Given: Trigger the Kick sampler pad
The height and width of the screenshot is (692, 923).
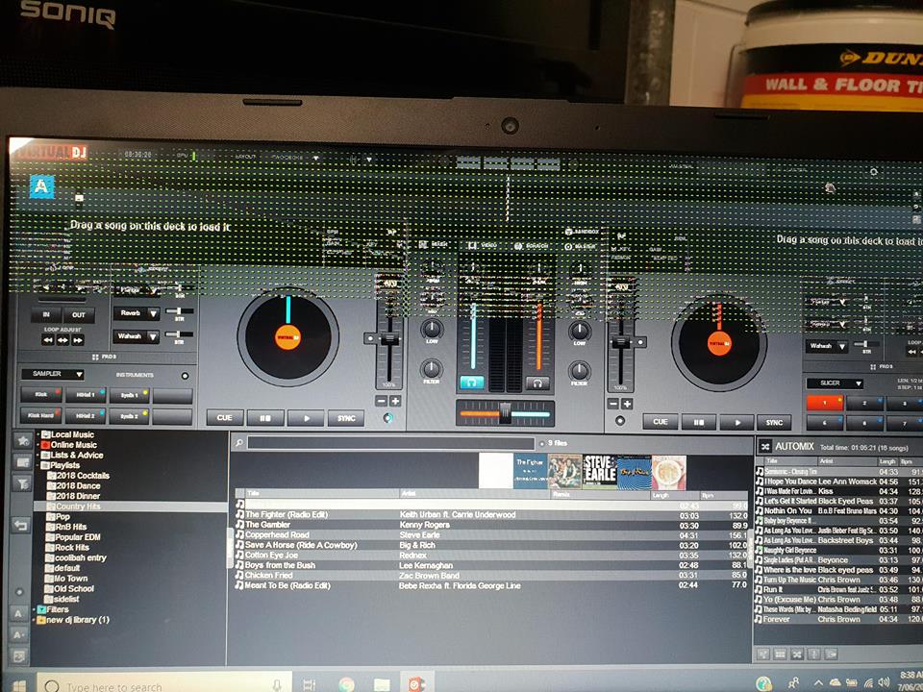Looking at the screenshot, I should 41,395.
